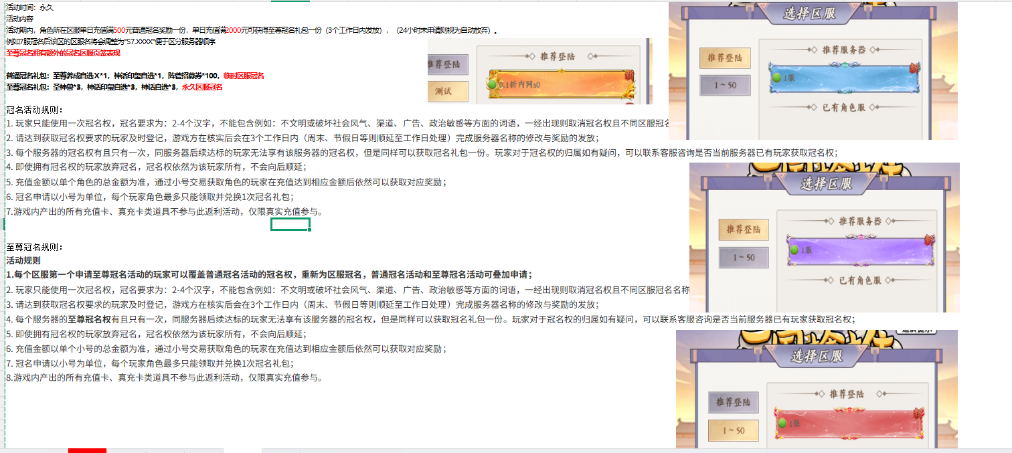Screen dimensions: 1012x453
Task: Click 推荐登陆 button beside the blue banner
Action: point(725,58)
